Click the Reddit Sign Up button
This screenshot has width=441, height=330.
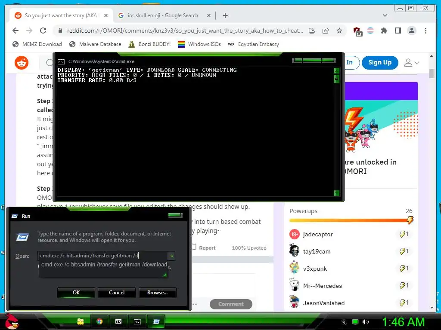[x=380, y=63]
